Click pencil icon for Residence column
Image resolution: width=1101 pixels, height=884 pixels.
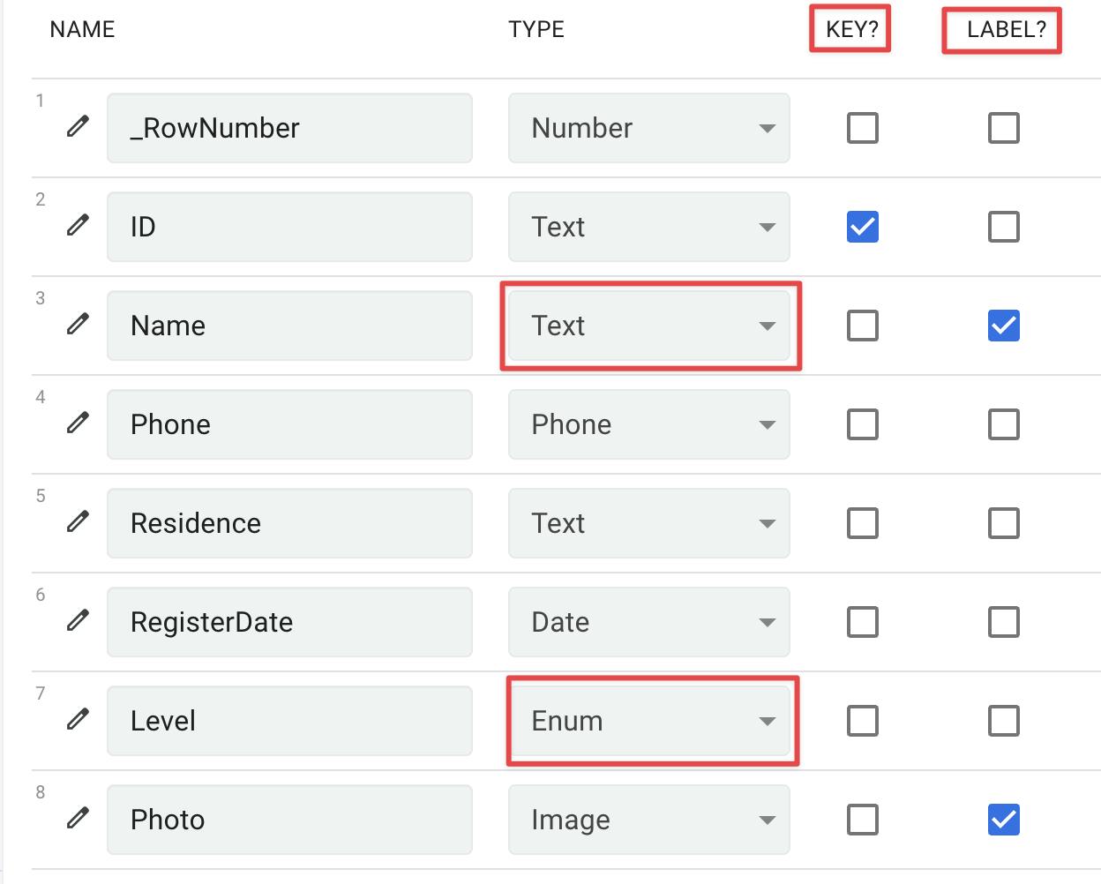point(78,522)
